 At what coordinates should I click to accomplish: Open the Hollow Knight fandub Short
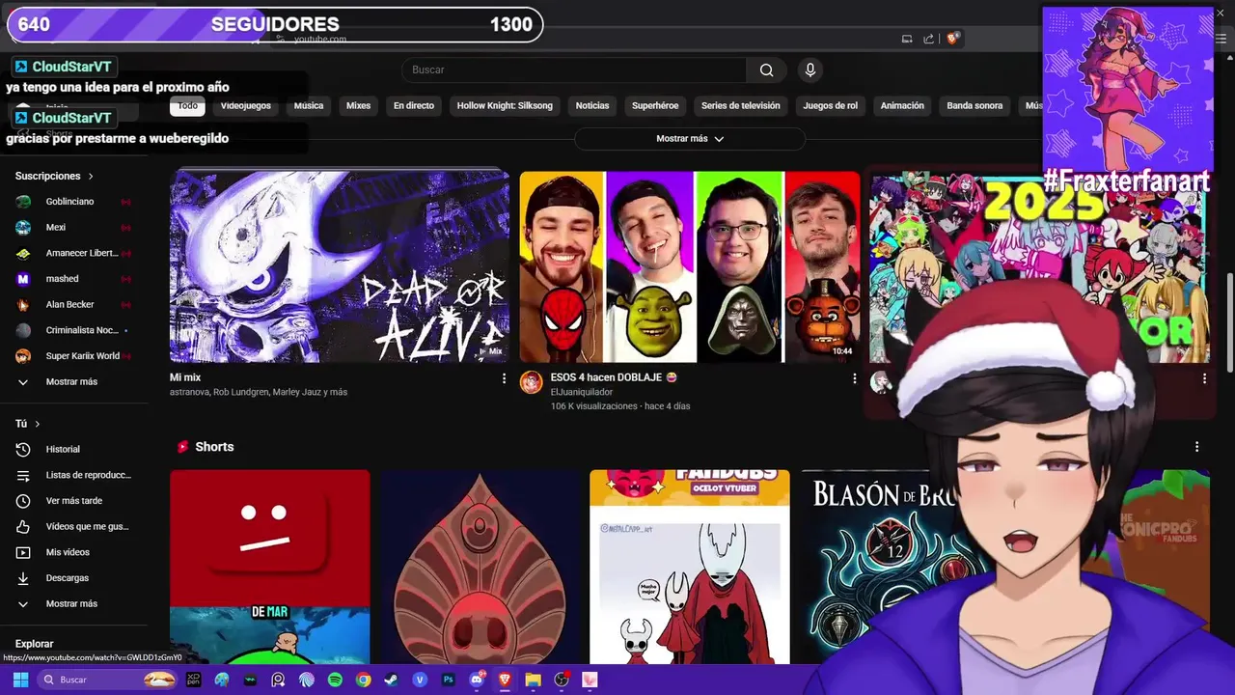click(x=690, y=568)
